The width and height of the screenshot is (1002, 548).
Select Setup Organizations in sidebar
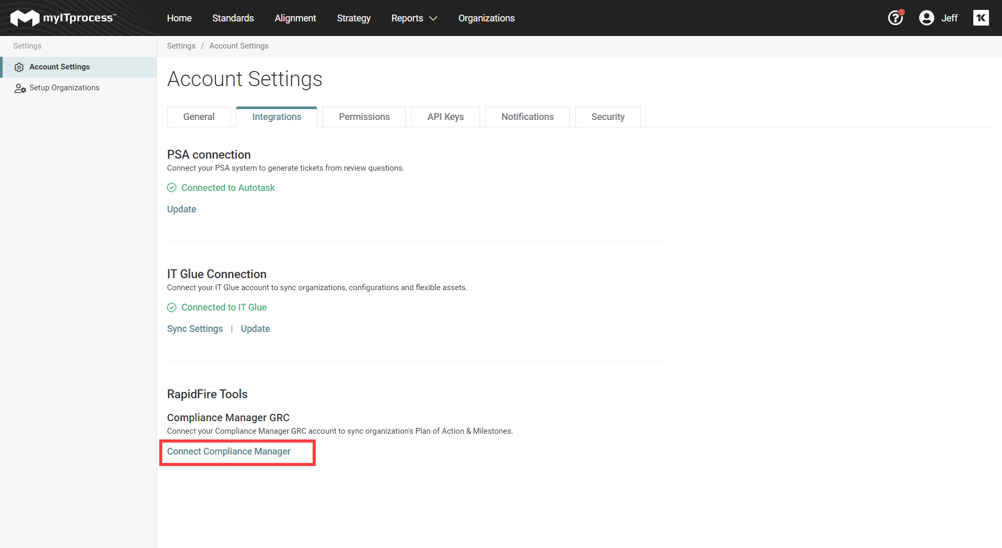(x=78, y=88)
